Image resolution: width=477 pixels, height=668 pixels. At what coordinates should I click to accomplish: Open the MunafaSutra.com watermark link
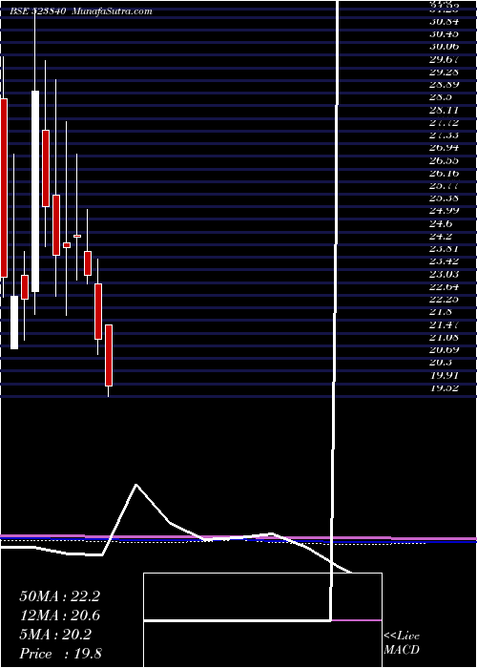(x=113, y=11)
